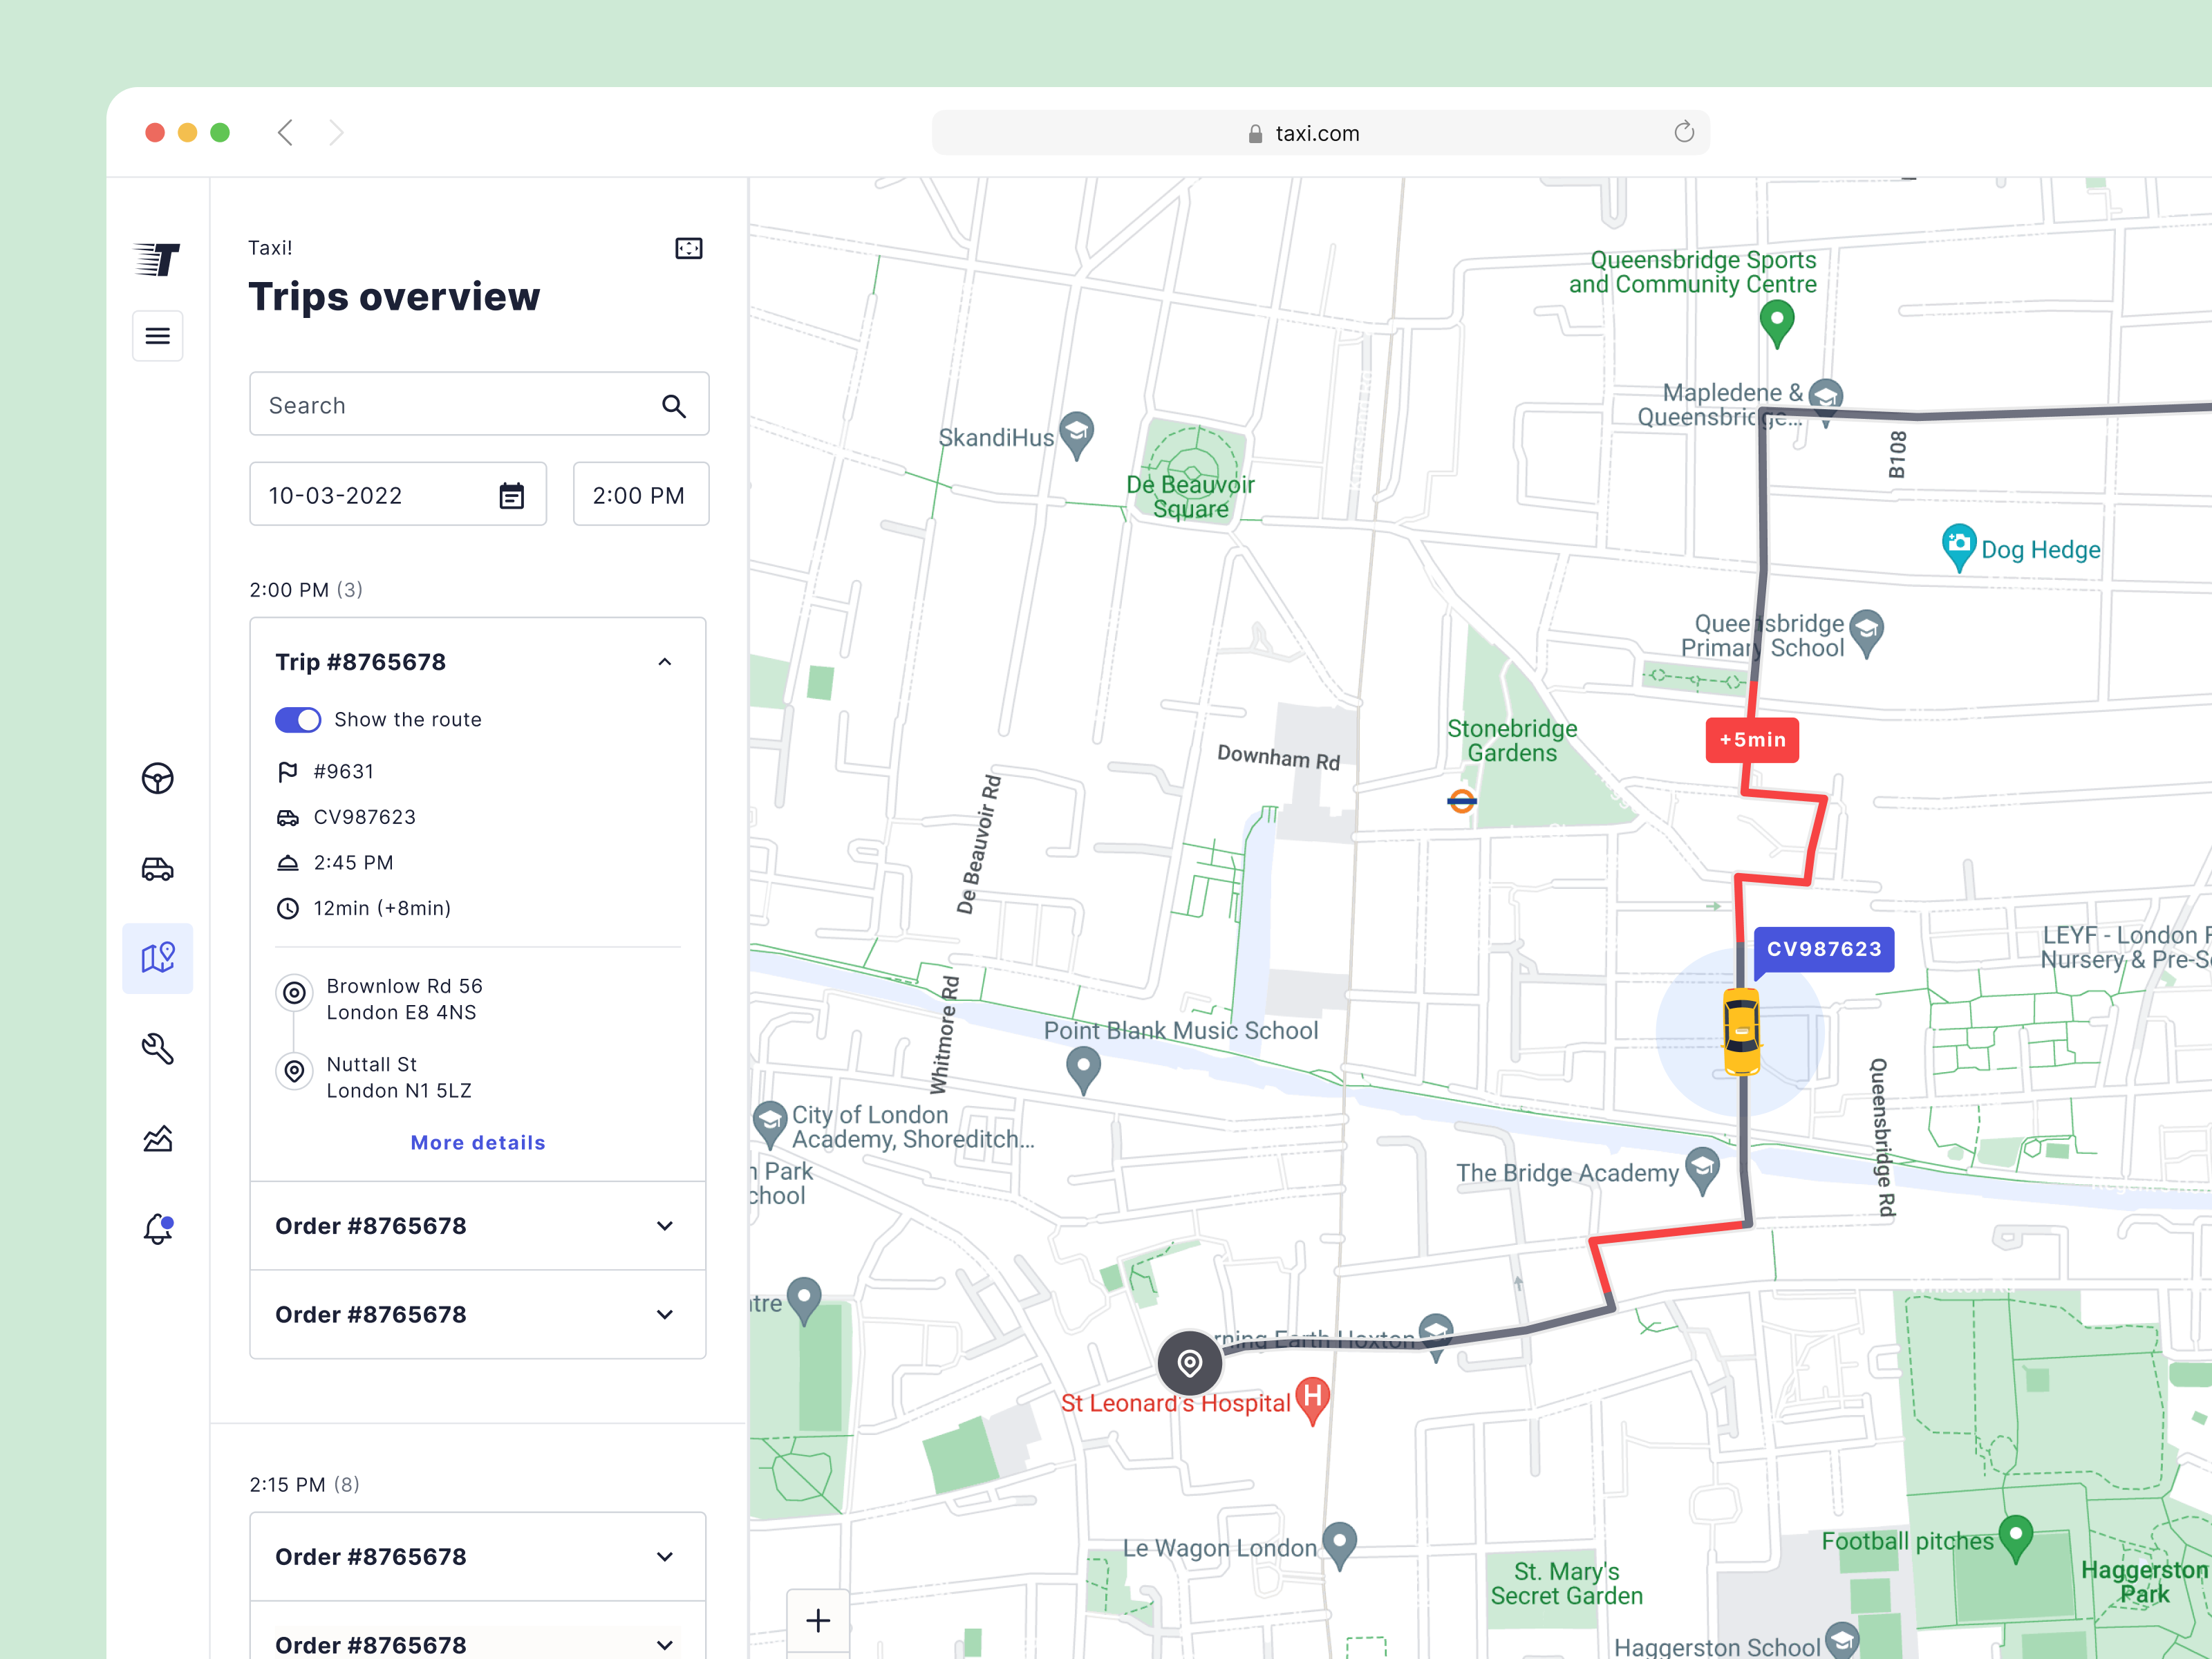This screenshot has height=1659, width=2212.
Task: Click the destination pin marker on map
Action: click(x=1189, y=1362)
